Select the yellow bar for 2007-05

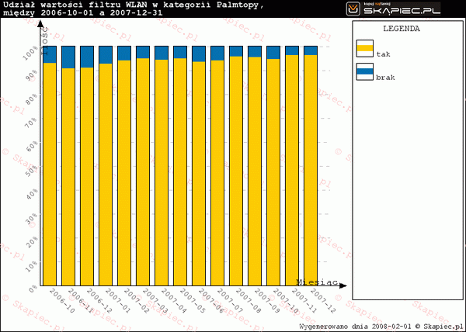pyautogui.click(x=180, y=171)
